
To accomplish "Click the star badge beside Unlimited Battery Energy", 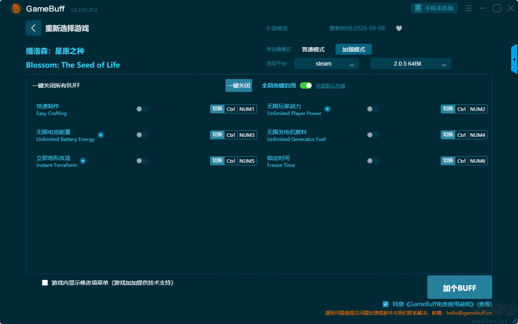I will click(101, 135).
